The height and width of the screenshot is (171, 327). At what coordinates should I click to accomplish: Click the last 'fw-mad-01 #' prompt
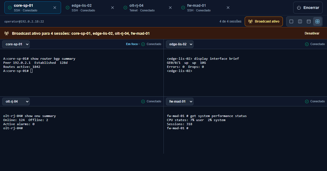178,128
